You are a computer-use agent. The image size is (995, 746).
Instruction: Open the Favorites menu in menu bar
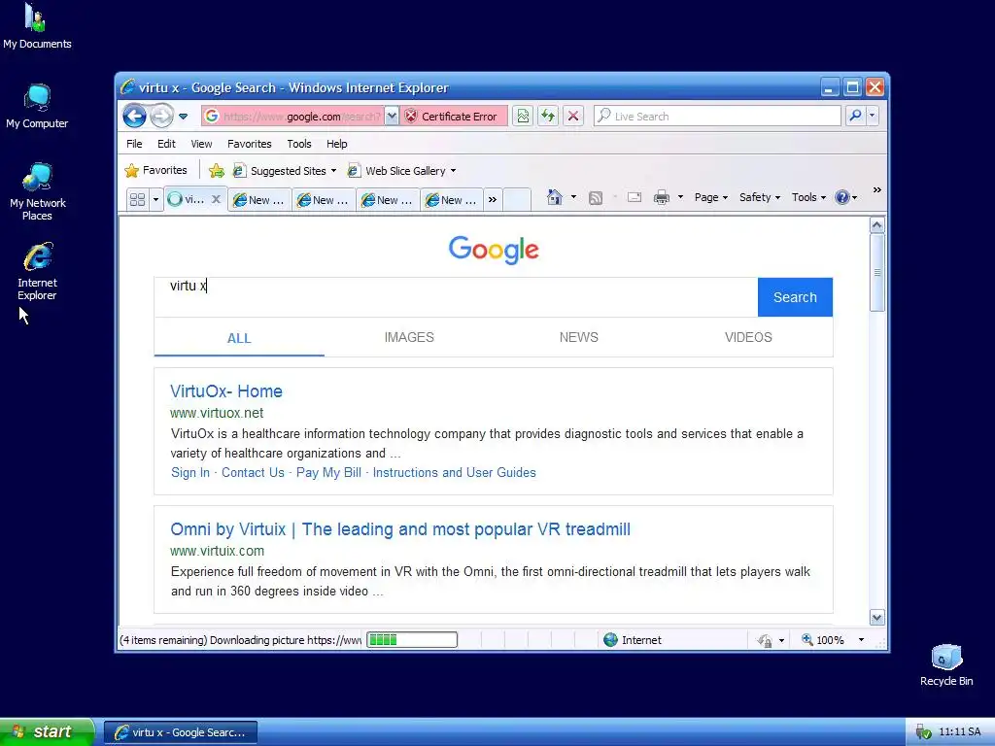pos(250,144)
